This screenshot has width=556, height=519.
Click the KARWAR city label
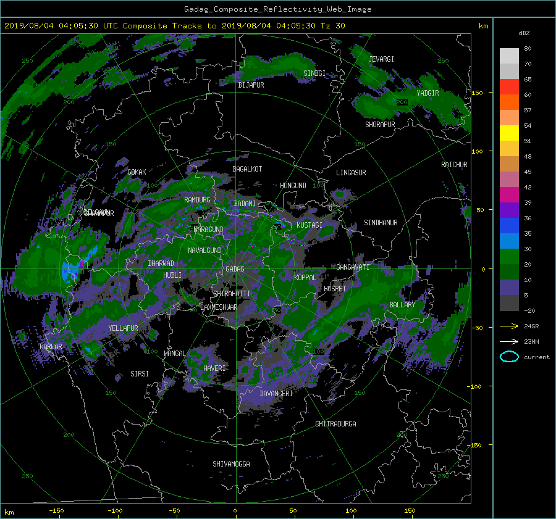coord(51,346)
